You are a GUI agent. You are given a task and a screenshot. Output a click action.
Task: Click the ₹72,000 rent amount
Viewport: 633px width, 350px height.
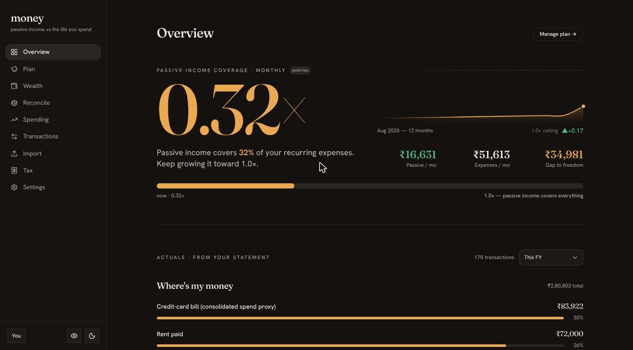point(570,334)
